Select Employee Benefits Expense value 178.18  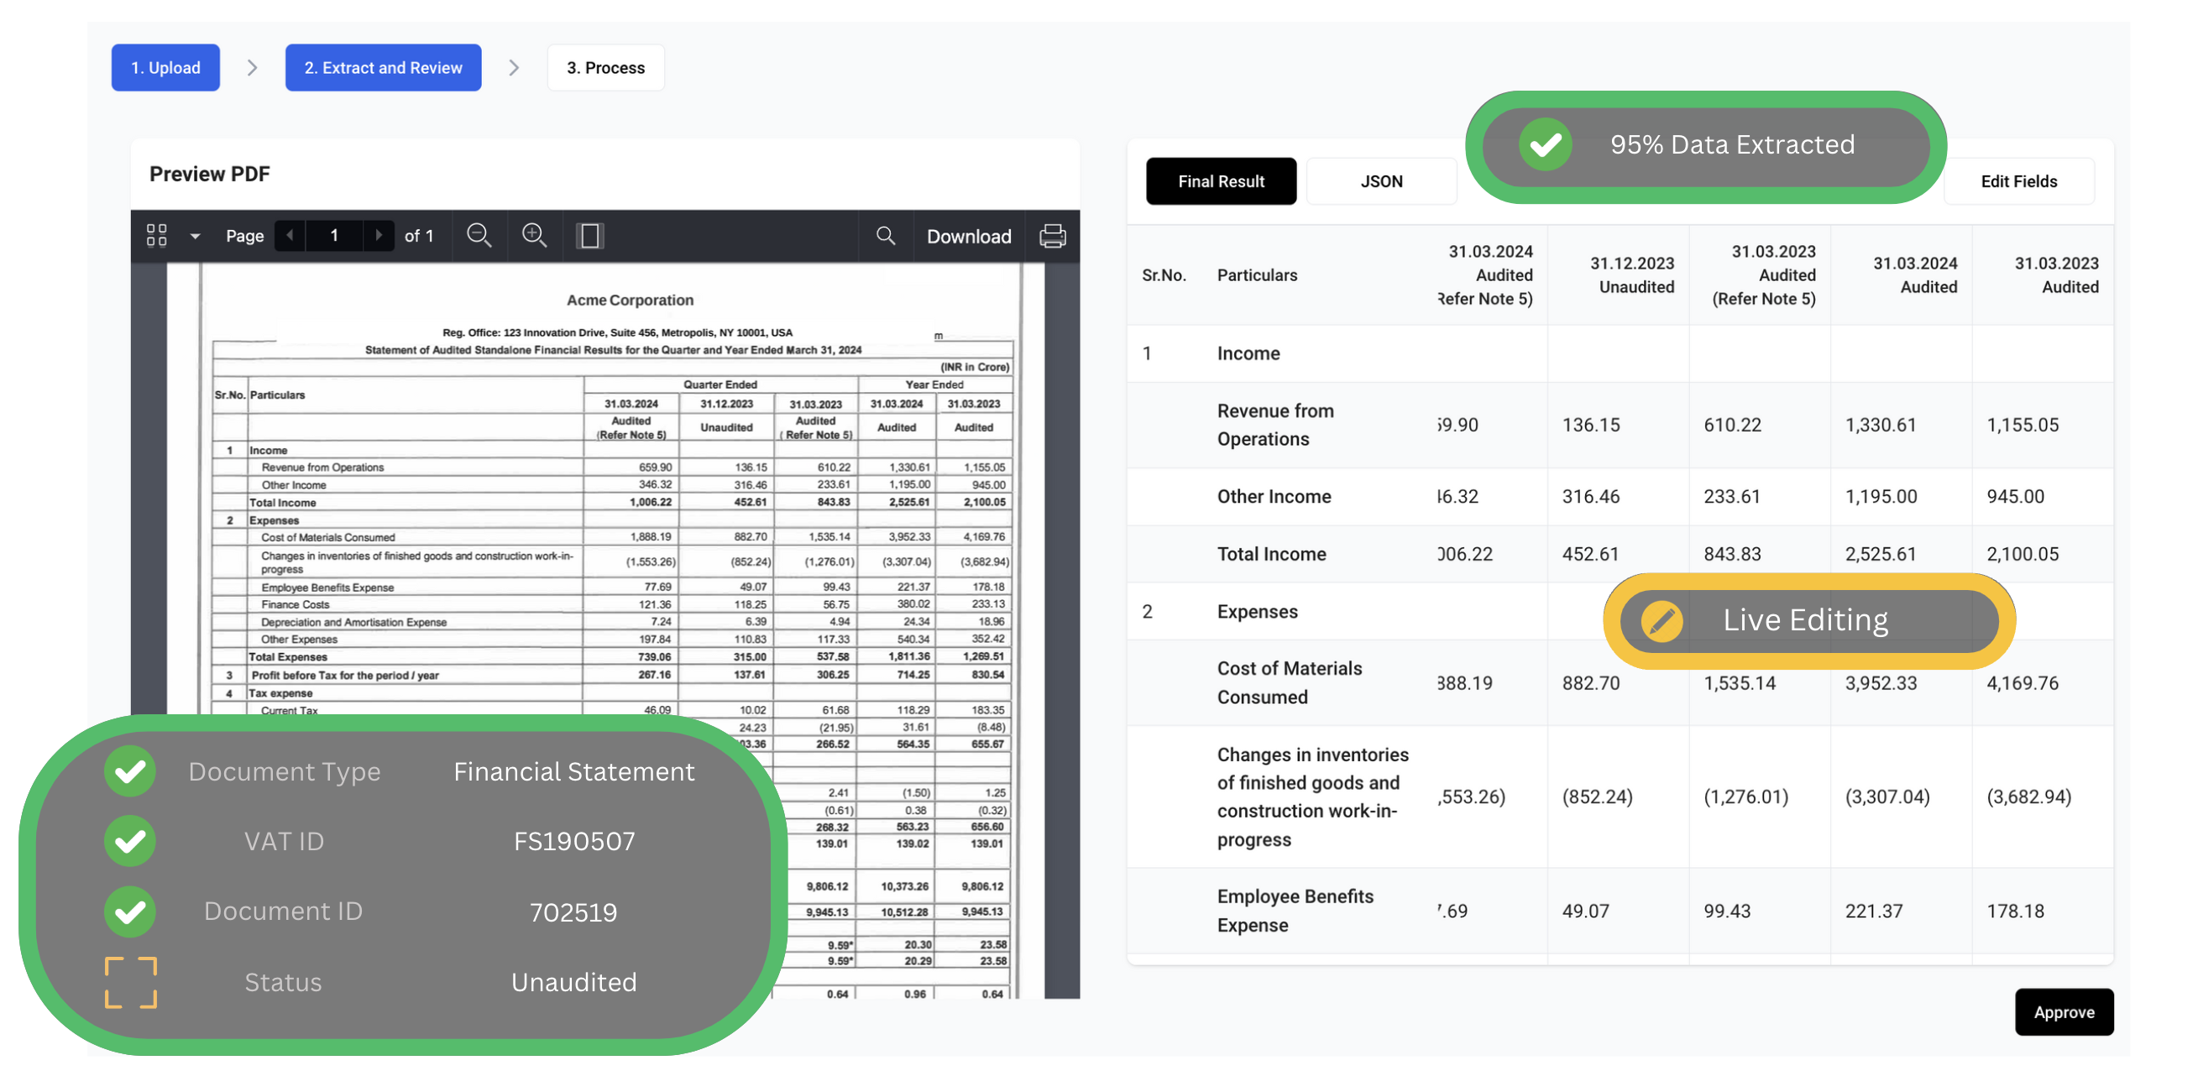point(2016,911)
